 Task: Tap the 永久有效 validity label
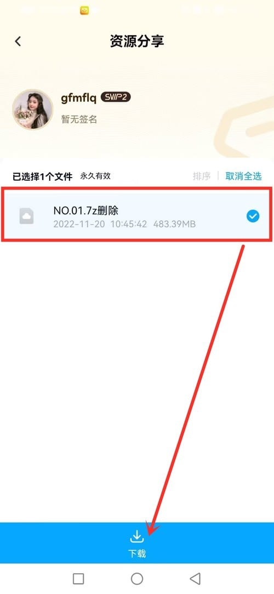pos(95,176)
